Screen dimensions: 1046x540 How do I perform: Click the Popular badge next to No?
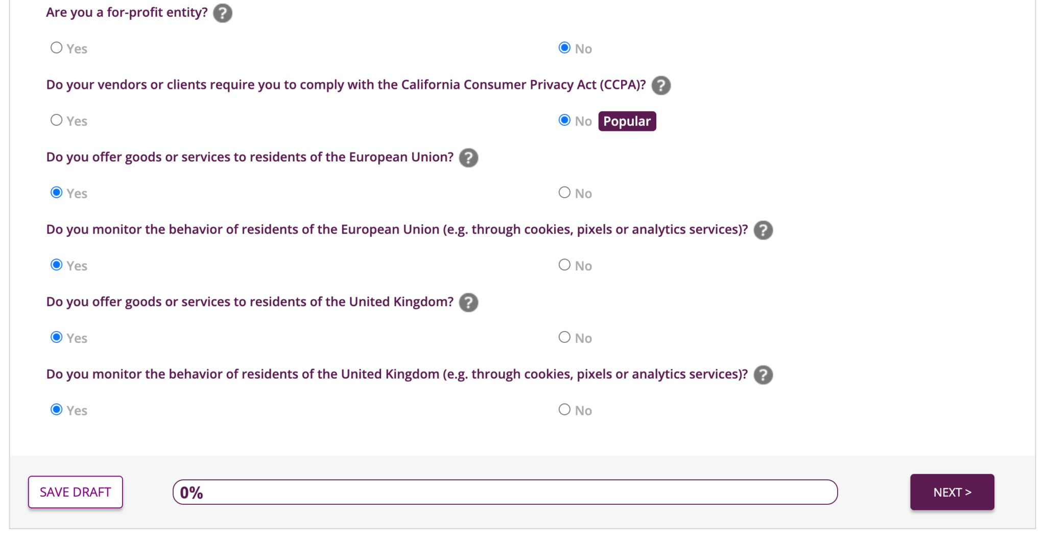coord(627,121)
